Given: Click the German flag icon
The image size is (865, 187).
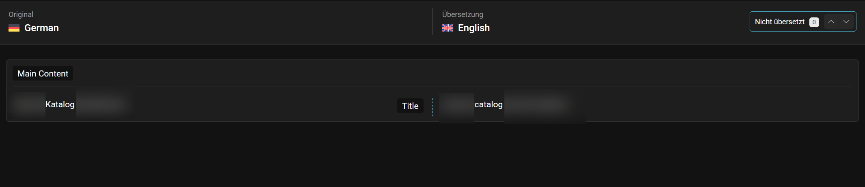Looking at the screenshot, I should 14,28.
